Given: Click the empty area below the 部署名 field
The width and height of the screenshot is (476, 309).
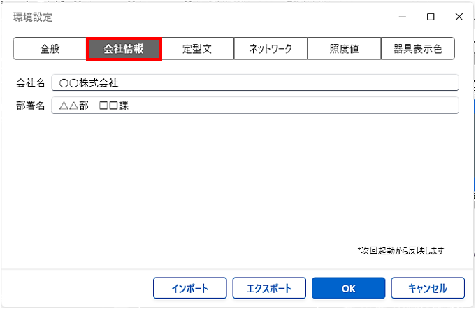Looking at the screenshot, I should pyautogui.click(x=238, y=182).
